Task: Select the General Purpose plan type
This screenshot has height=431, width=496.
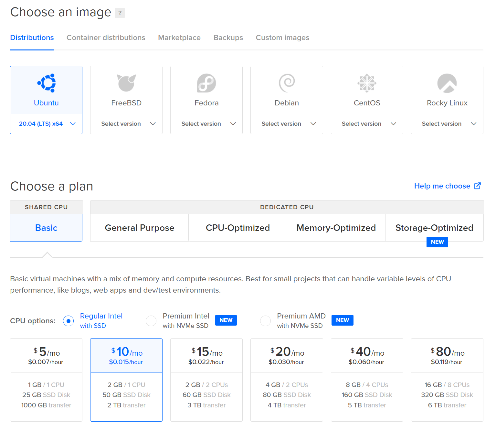Action: click(x=140, y=228)
